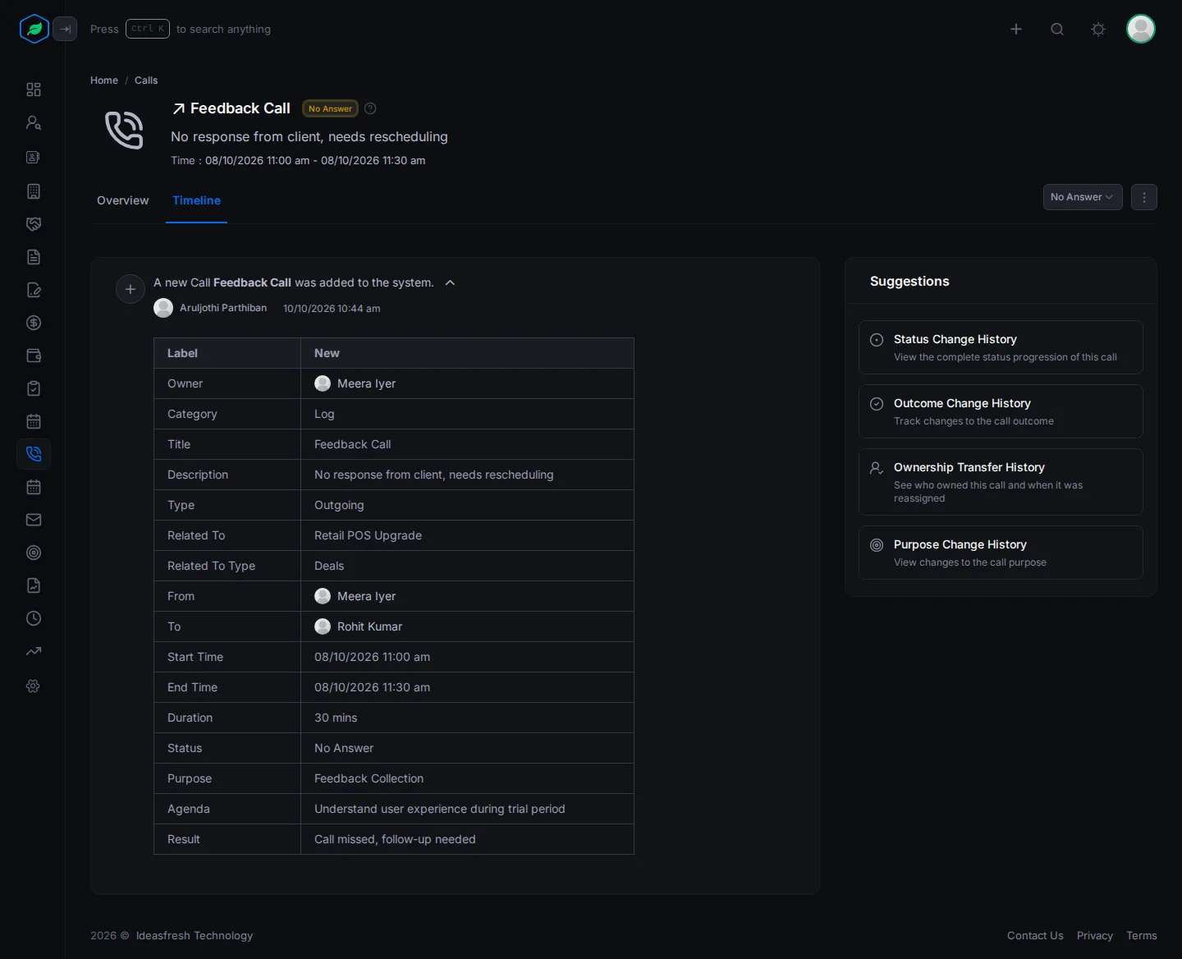This screenshot has height=959, width=1182.
Task: Open the clipboard tasks sidebar icon
Action: coord(34,388)
